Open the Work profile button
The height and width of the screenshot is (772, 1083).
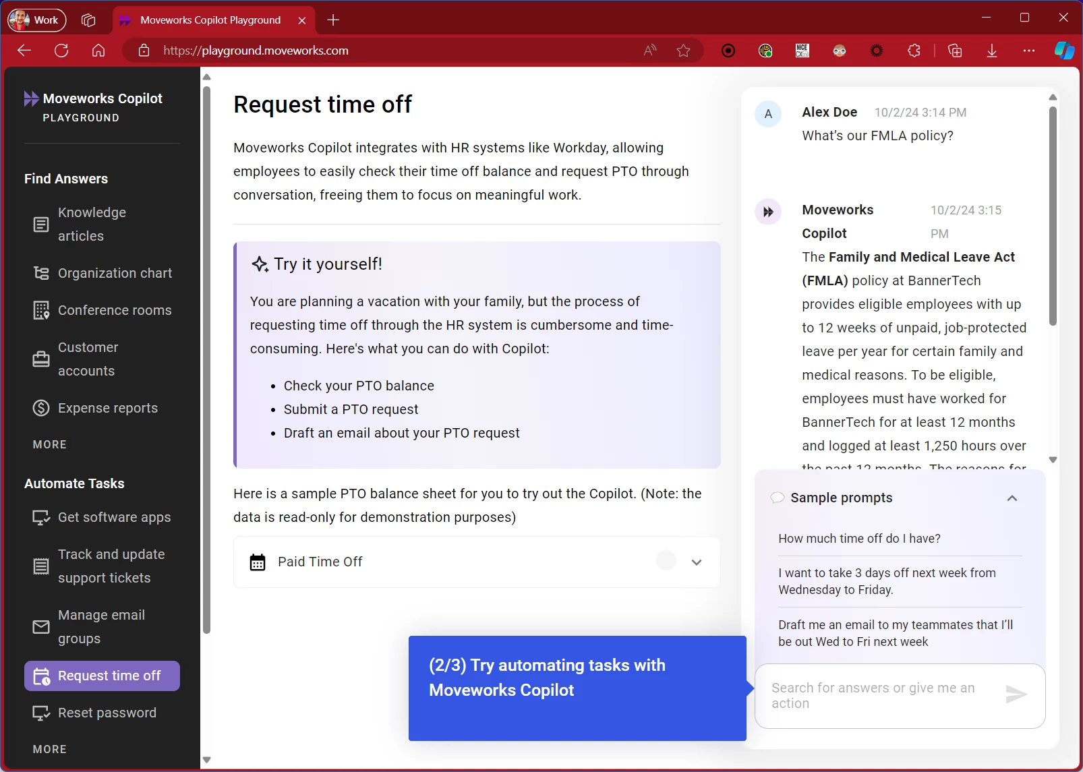(37, 20)
